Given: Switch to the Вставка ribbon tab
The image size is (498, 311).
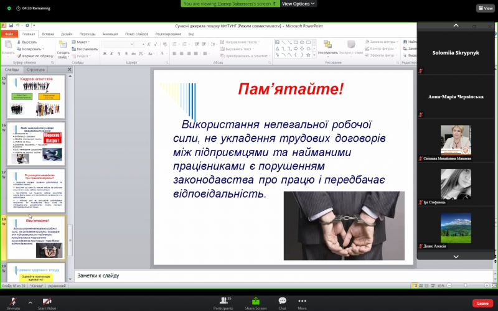Looking at the screenshot, I should tap(48, 34).
